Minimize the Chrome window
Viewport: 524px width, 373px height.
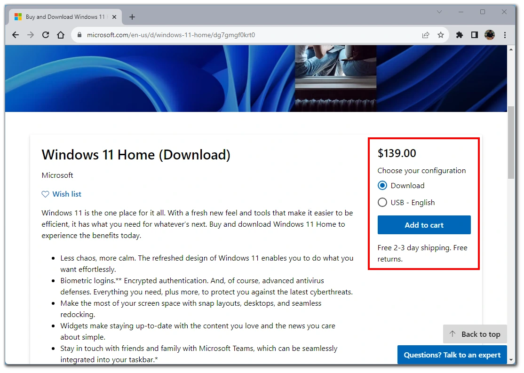click(461, 12)
